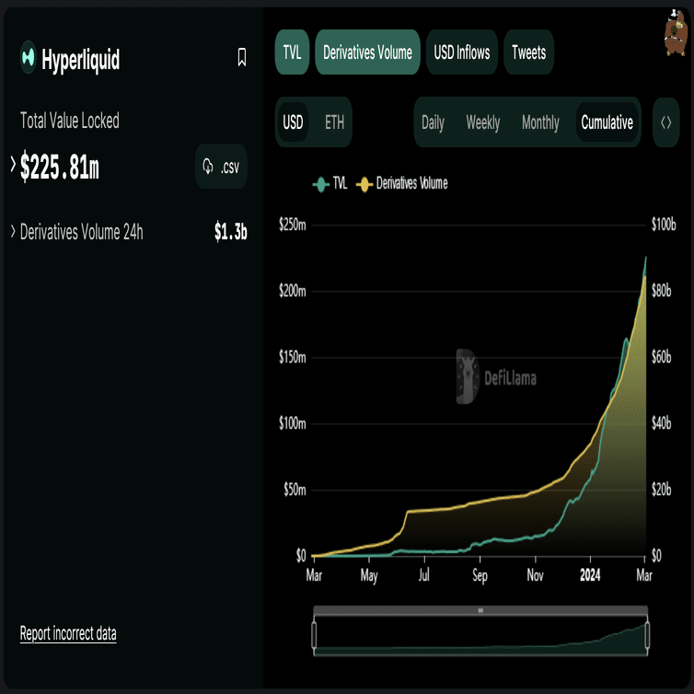Viewport: 694px width, 694px height.
Task: Click the Total Value Locked label
Action: coord(69,121)
